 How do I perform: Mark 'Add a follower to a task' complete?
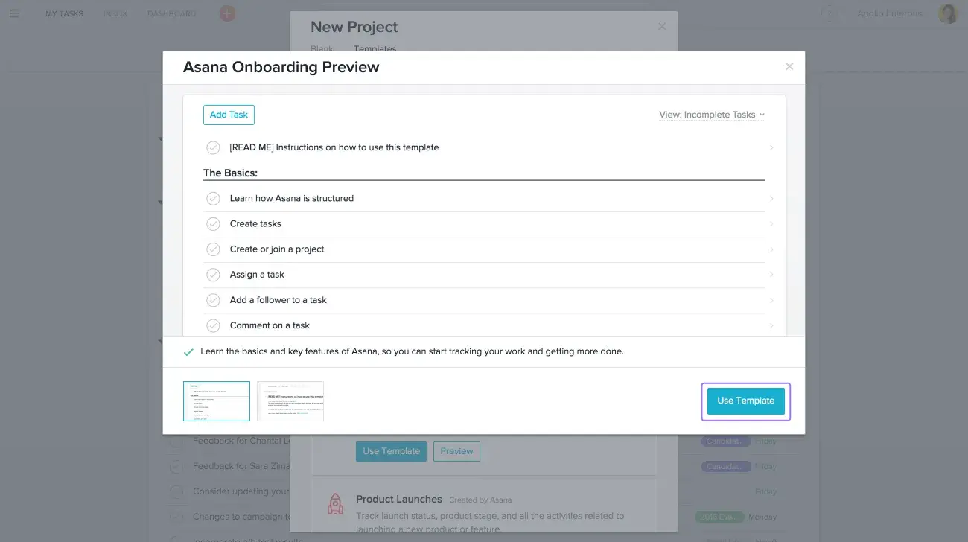(213, 299)
